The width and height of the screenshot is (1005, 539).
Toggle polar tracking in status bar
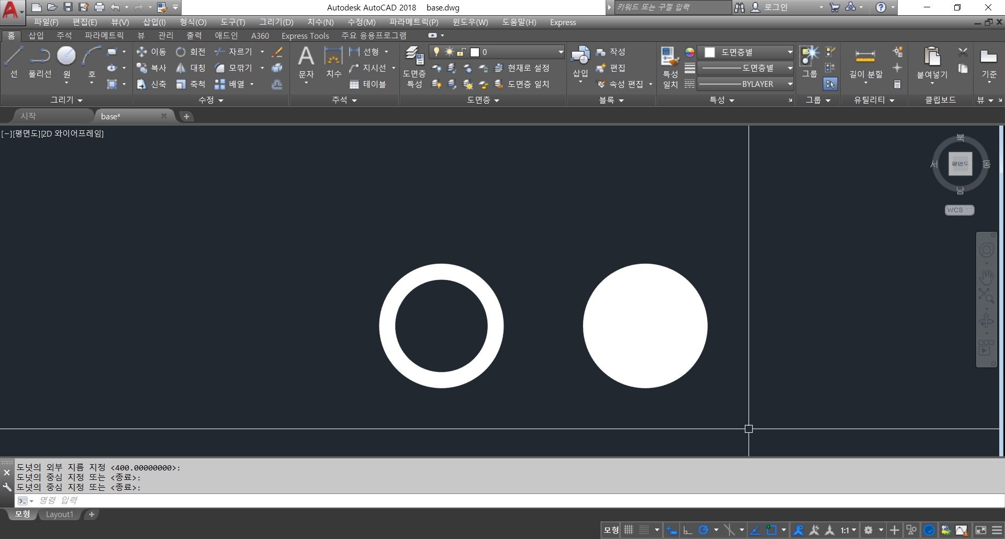pyautogui.click(x=703, y=530)
